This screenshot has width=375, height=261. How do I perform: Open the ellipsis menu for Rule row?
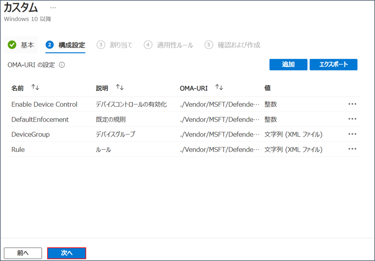[352, 149]
